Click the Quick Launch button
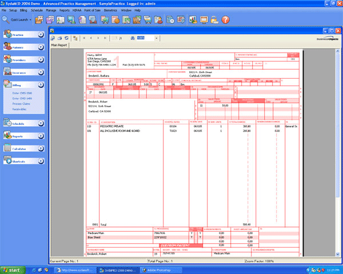Image resolution: width=343 pixels, height=274 pixels. click(x=16, y=20)
